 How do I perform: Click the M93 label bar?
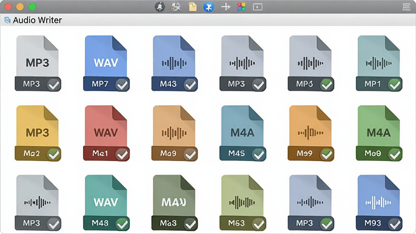[379, 223]
